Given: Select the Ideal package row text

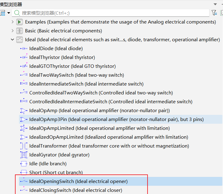Looking at the screenshot, I should pos(122,40).
